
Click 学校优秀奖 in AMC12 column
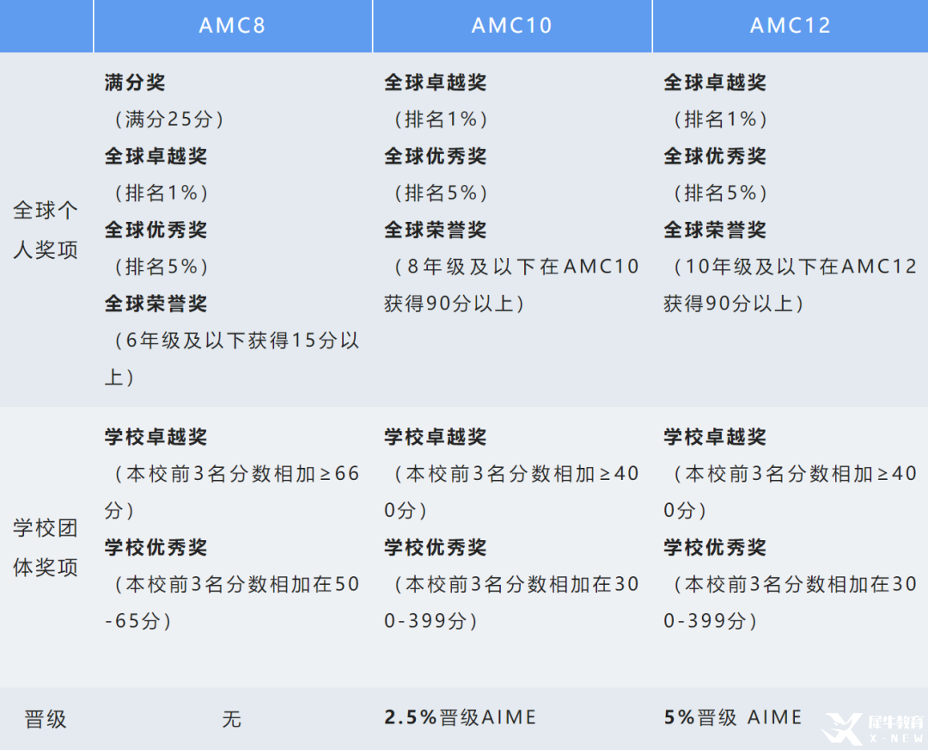point(714,547)
